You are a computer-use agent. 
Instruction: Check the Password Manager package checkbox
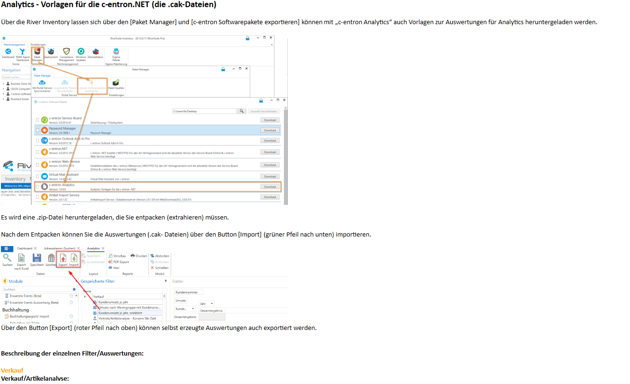(x=37, y=130)
